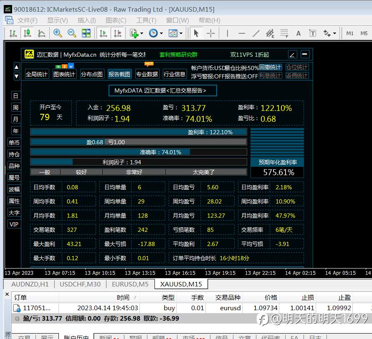Move panel down with the down arrow
372x339 pixels.
16,76
